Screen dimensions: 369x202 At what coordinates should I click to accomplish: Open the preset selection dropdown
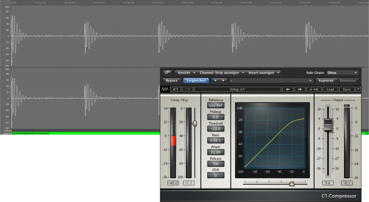(271, 80)
